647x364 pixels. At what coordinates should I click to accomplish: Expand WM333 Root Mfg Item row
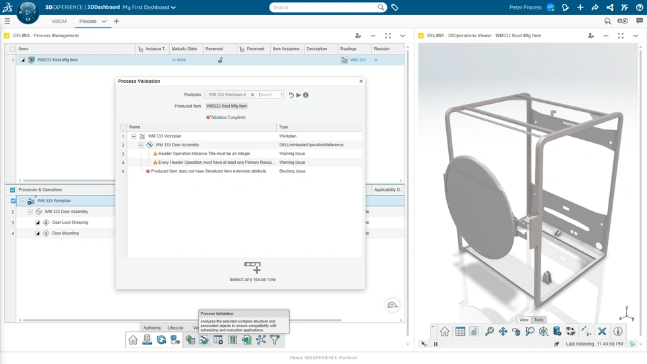point(23,60)
